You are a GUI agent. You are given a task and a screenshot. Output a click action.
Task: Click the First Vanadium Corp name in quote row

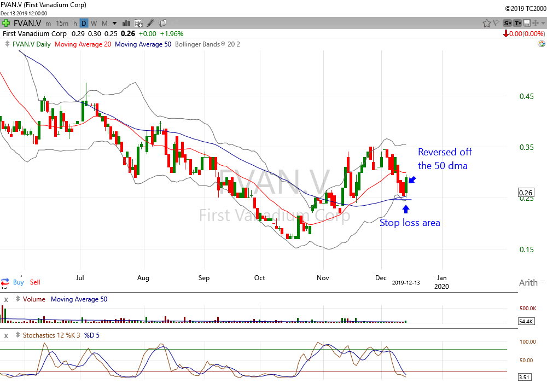[x=34, y=34]
